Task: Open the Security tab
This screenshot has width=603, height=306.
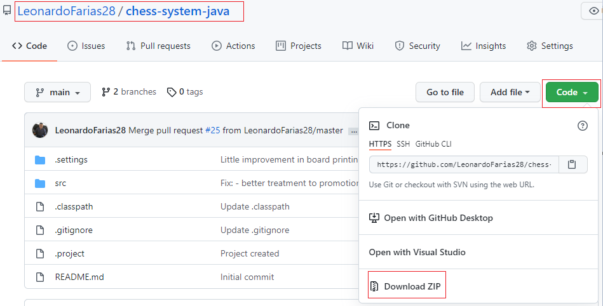Action: pos(417,46)
